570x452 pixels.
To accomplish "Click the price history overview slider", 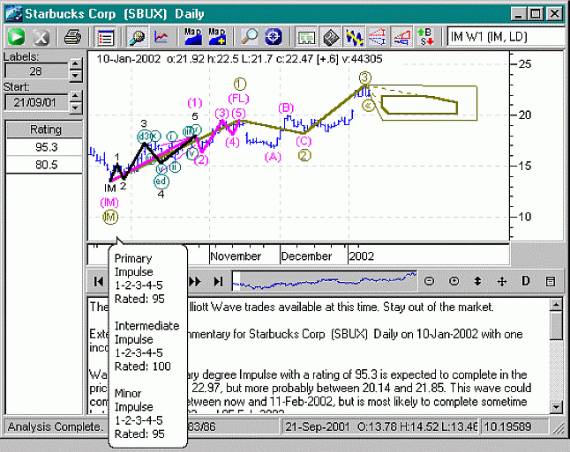I will coord(324,281).
